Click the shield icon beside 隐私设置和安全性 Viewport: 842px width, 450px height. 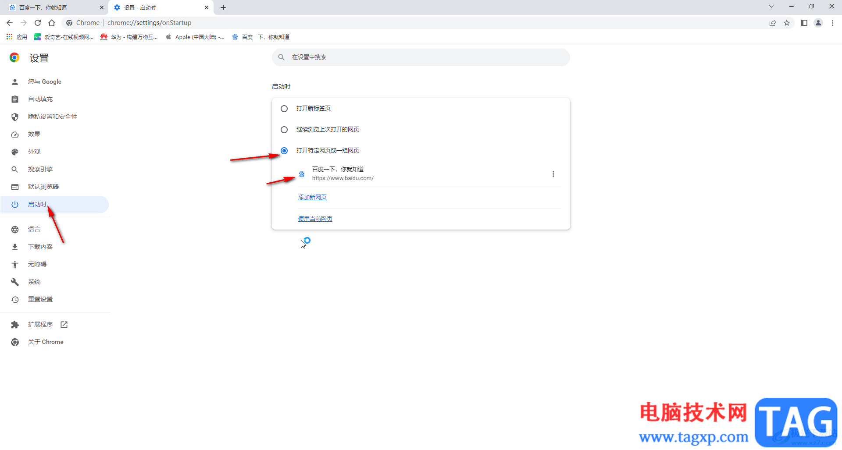pos(15,117)
